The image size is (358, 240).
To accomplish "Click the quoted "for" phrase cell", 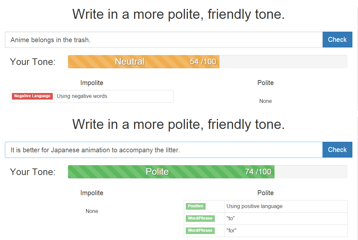I will 286,231.
